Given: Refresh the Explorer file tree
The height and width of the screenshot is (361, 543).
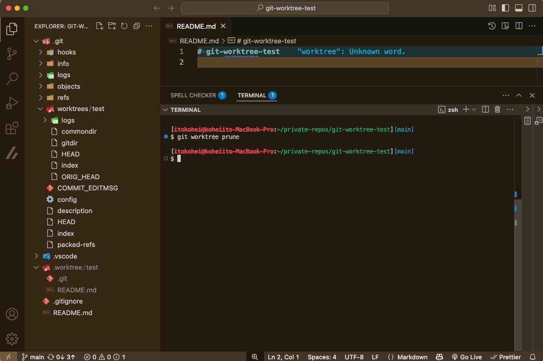Looking at the screenshot, I should pos(124,26).
